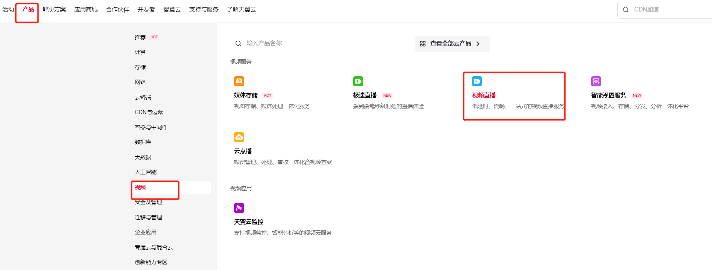Open the 活动 top menu
The image size is (712, 270).
tap(8, 10)
